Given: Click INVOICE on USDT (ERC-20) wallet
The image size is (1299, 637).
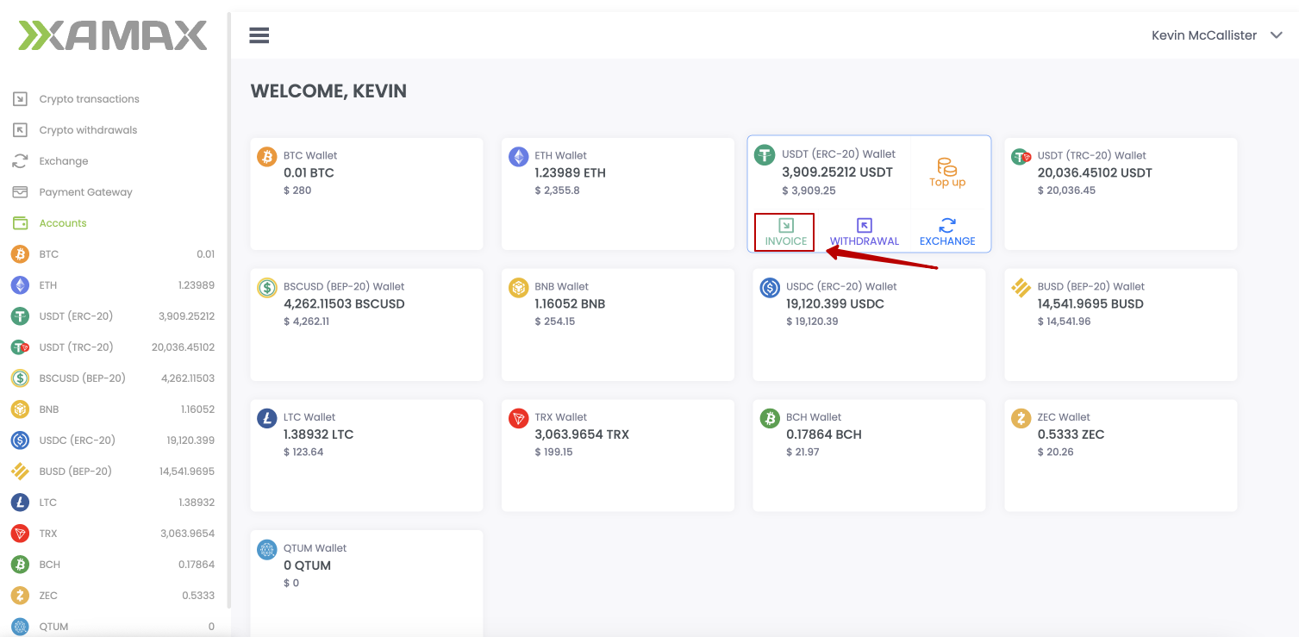Looking at the screenshot, I should click(785, 233).
